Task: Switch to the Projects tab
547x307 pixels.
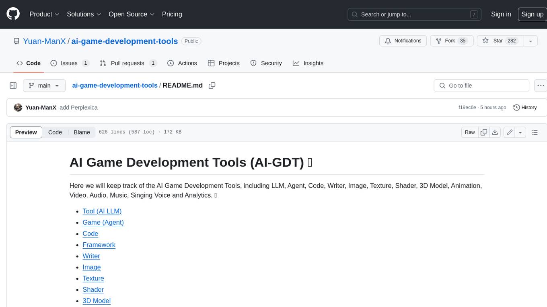Action: 224,63
